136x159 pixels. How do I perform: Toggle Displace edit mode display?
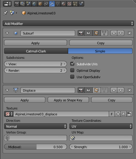click(x=97, y=90)
